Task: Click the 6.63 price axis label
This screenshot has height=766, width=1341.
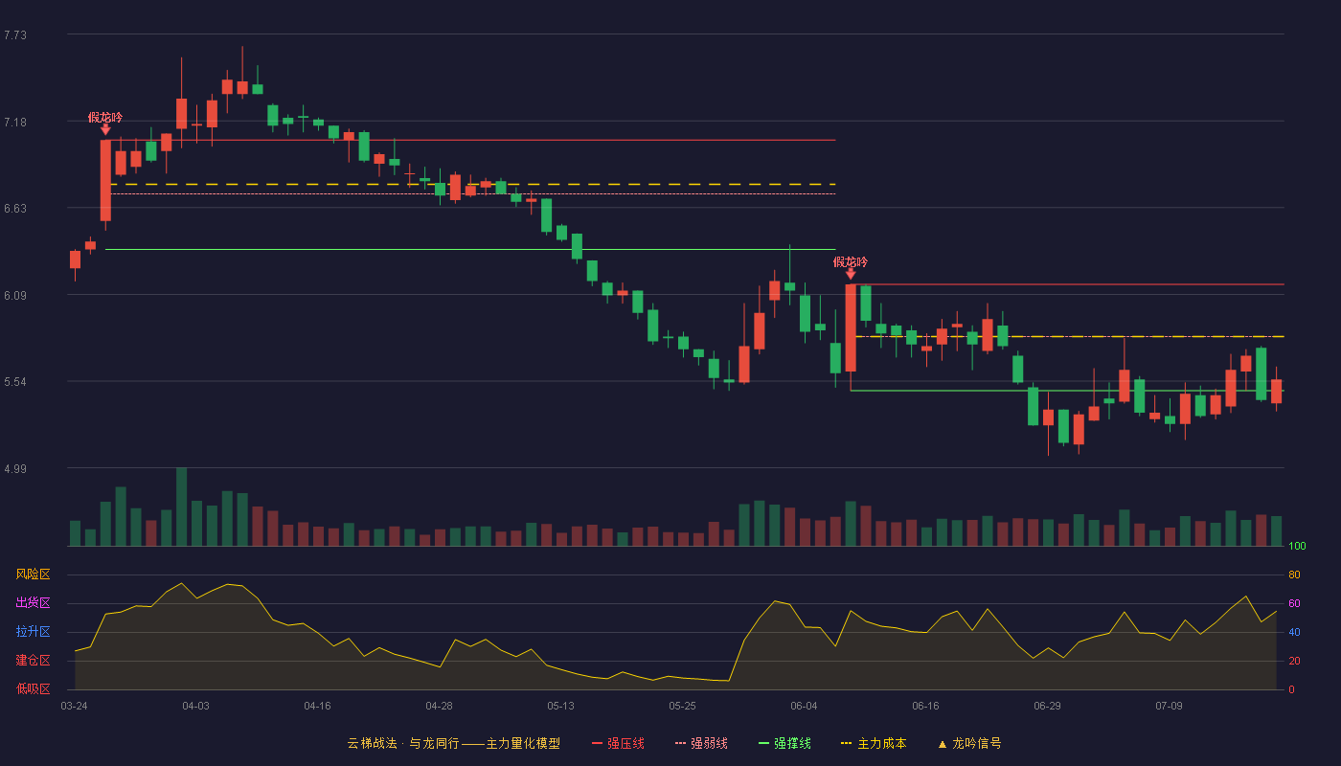Action: (x=15, y=209)
